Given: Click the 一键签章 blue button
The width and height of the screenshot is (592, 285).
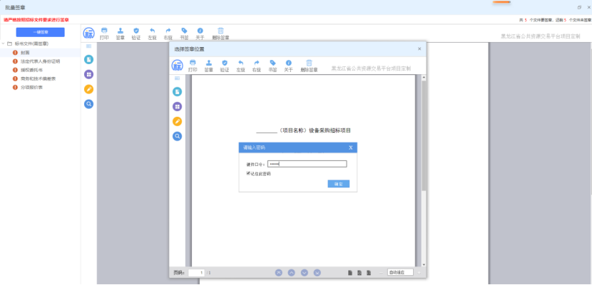Looking at the screenshot, I should point(41,32).
